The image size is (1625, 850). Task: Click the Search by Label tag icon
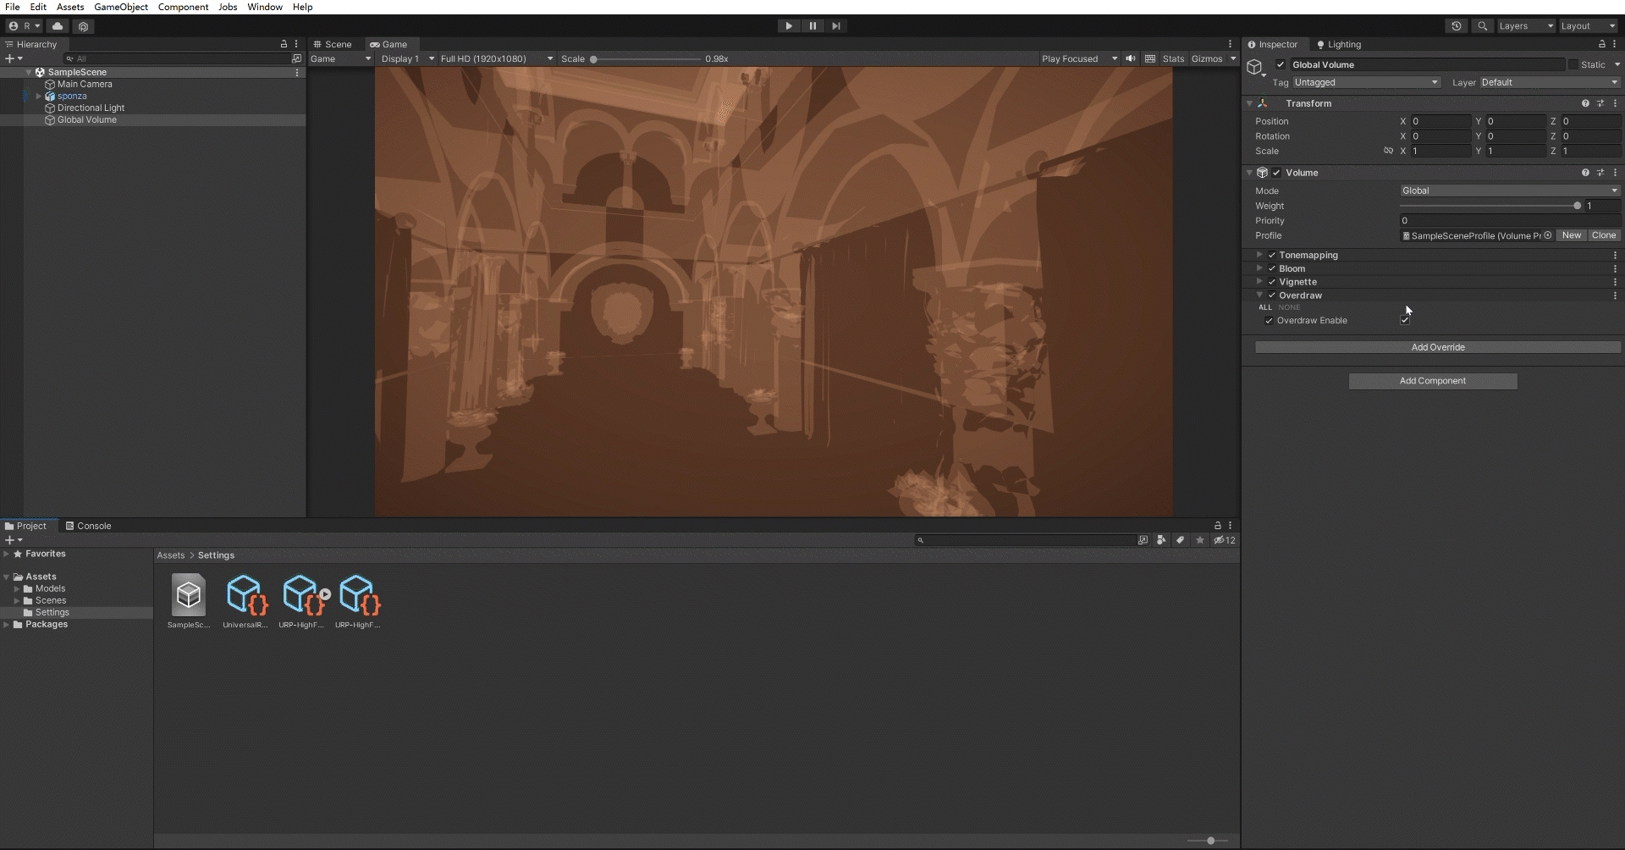(1180, 540)
